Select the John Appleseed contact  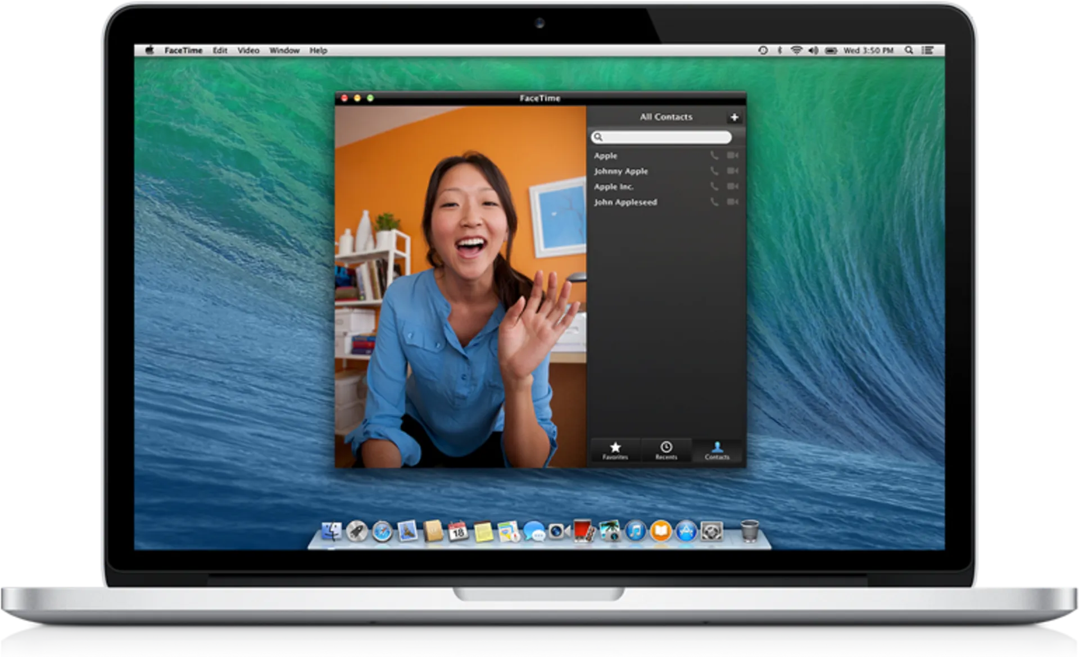tap(667, 202)
